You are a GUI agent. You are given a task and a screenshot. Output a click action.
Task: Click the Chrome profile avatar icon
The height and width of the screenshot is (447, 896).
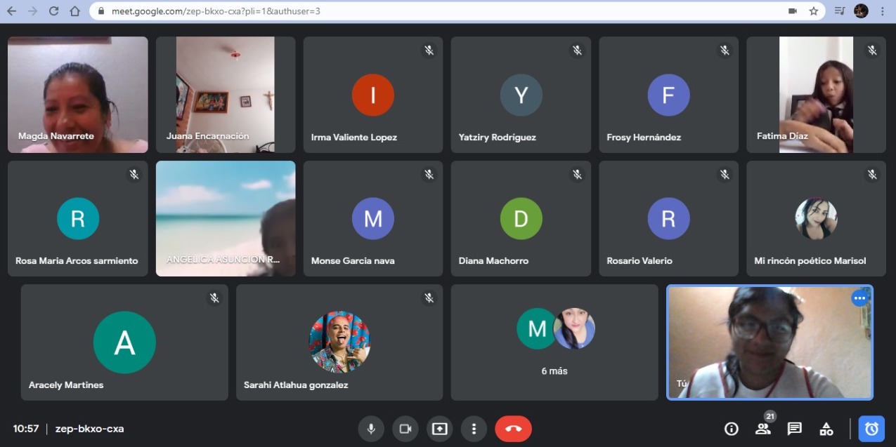click(861, 11)
